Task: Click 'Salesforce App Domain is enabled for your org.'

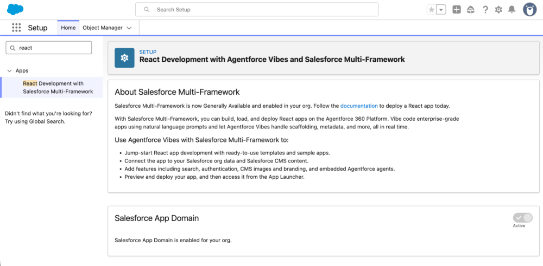Action: [x=173, y=240]
